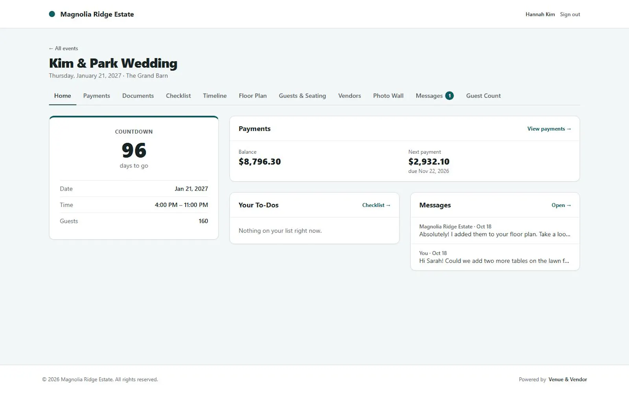Open the Vendors tab
This screenshot has width=629, height=393.
pos(349,95)
